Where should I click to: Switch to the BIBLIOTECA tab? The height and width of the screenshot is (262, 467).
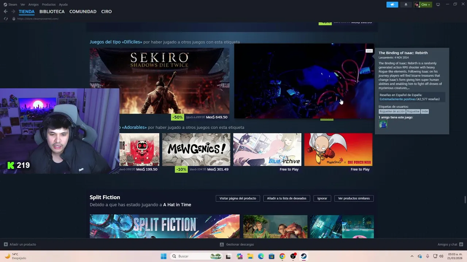pos(52,12)
